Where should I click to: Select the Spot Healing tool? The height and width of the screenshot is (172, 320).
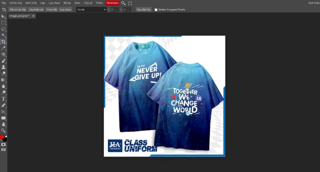[x=4, y=55]
